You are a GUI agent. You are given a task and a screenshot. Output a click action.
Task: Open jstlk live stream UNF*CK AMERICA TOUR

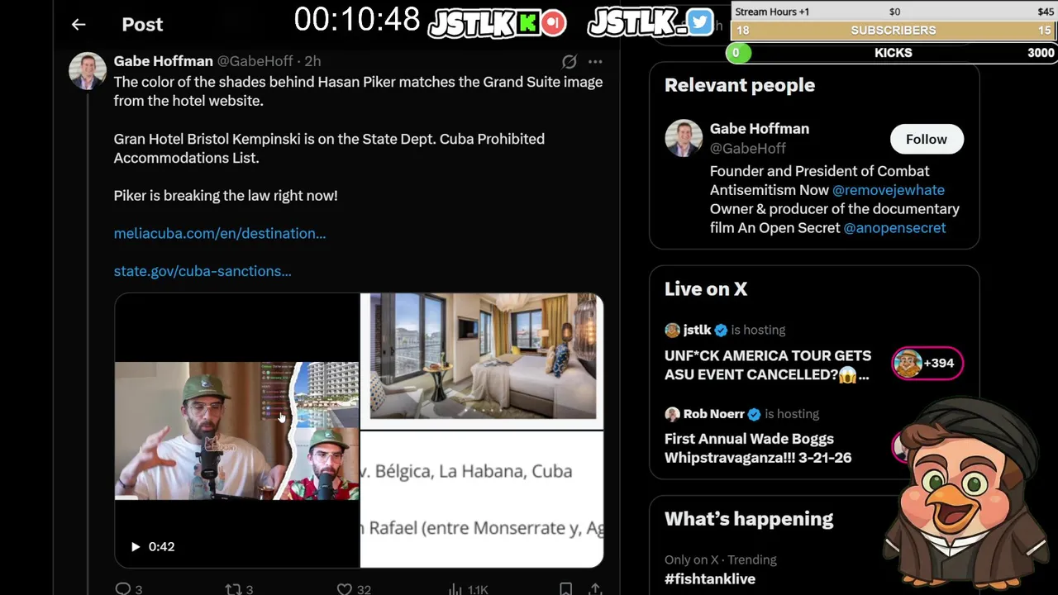[x=768, y=364]
